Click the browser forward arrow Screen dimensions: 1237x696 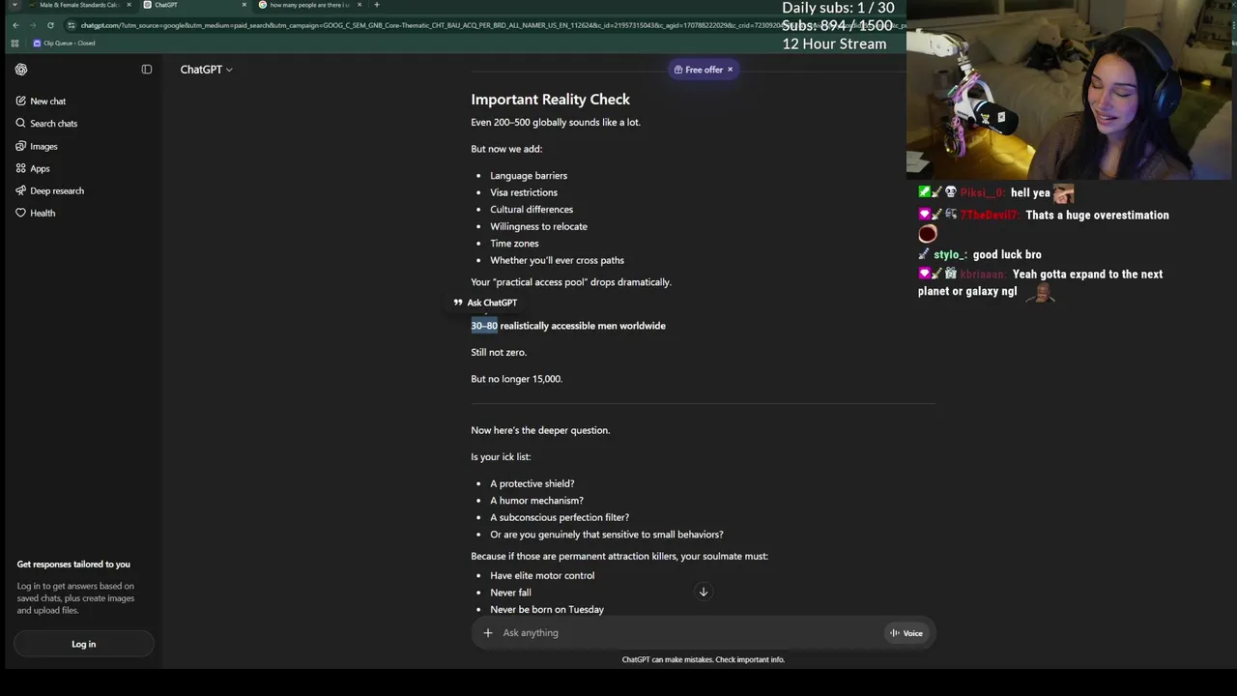coord(34,25)
